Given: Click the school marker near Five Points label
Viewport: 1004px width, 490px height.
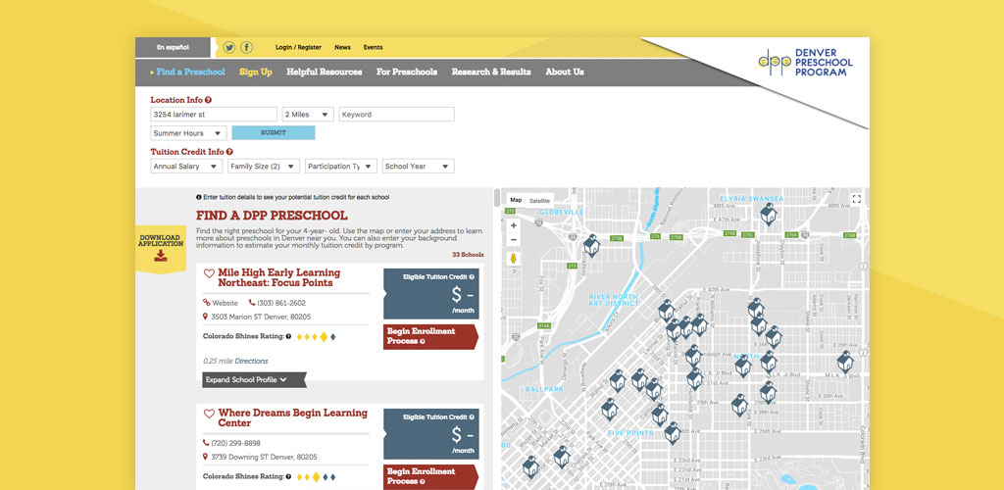Looking at the screenshot, I should pyautogui.click(x=672, y=433).
